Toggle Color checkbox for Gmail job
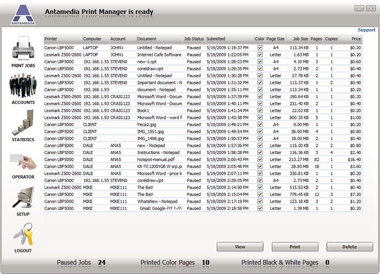380x274 pixels. (x=260, y=208)
